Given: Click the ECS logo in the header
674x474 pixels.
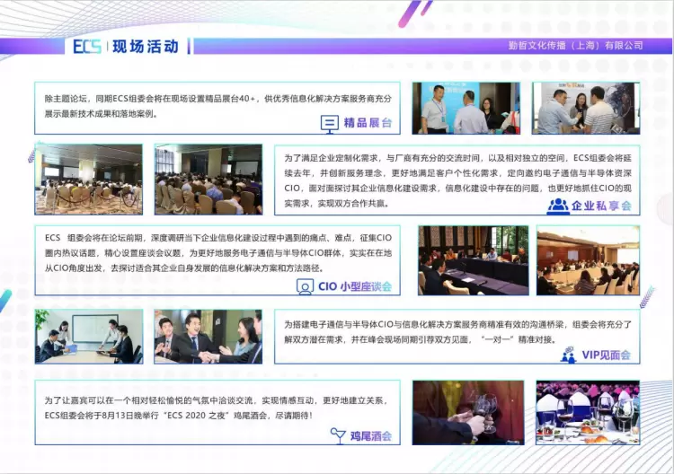Looking at the screenshot, I should click(87, 47).
